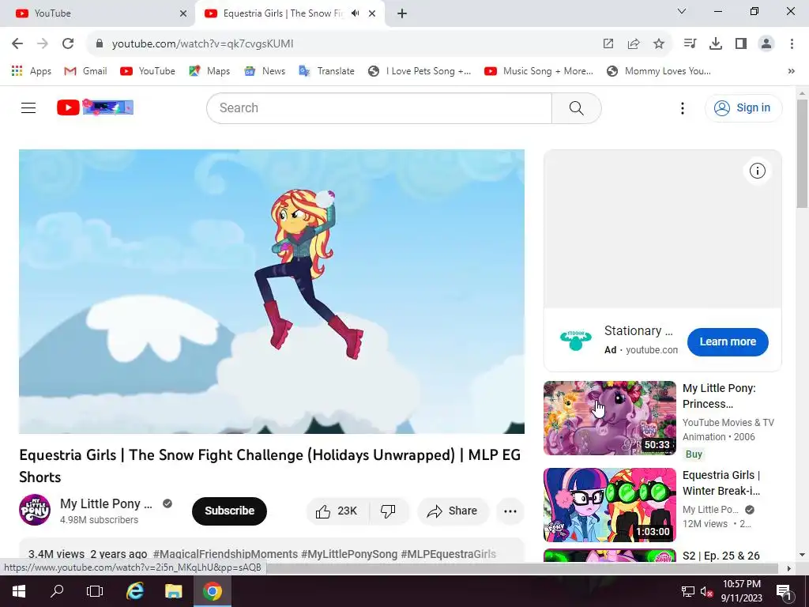
Task: Open the YouTube hamburger guide menu
Action: click(28, 107)
